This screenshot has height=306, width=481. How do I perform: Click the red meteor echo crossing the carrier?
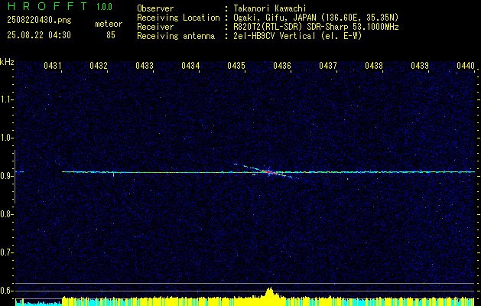pos(268,172)
